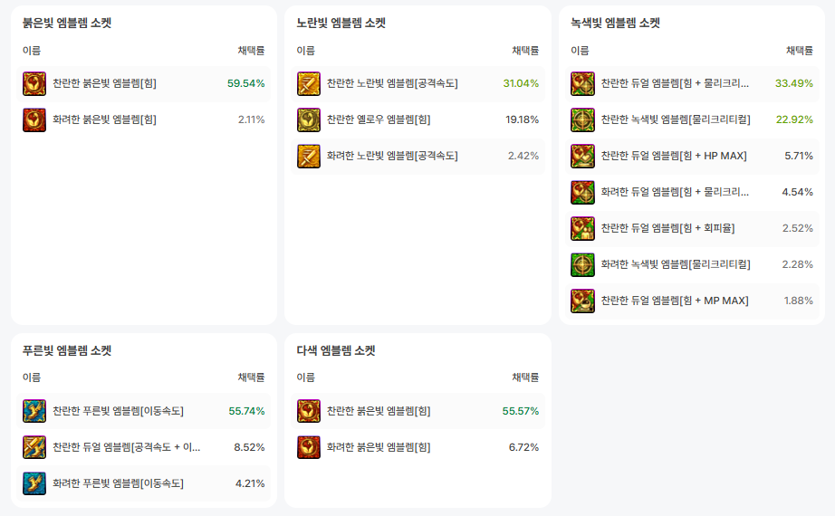Viewport: 835px width, 516px height.
Task: Select the 화려한 노란빛 엠블렘[공격속도] icon
Action: tap(309, 156)
